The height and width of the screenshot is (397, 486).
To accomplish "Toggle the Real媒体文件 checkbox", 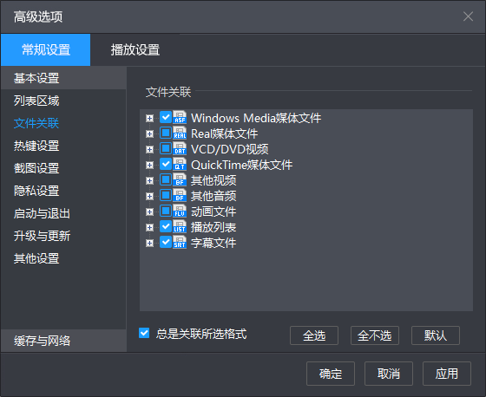I will pos(166,133).
